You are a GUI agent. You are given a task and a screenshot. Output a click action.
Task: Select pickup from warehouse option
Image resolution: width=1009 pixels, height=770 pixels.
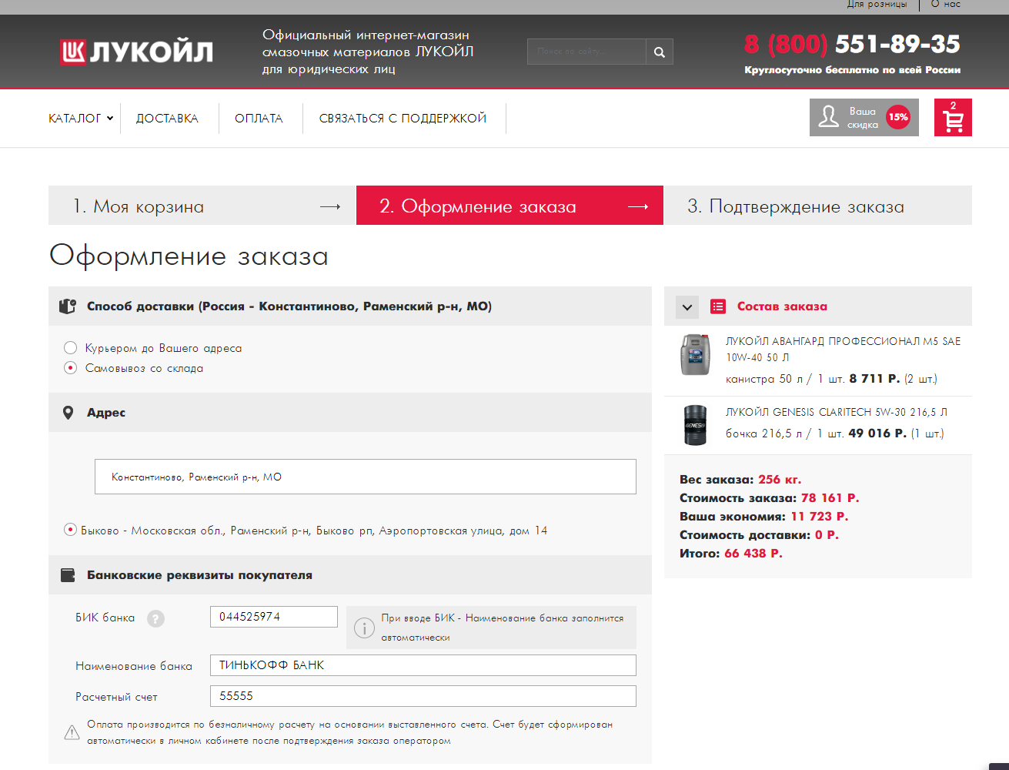70,368
